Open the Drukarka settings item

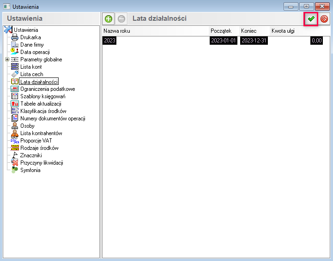click(30, 37)
